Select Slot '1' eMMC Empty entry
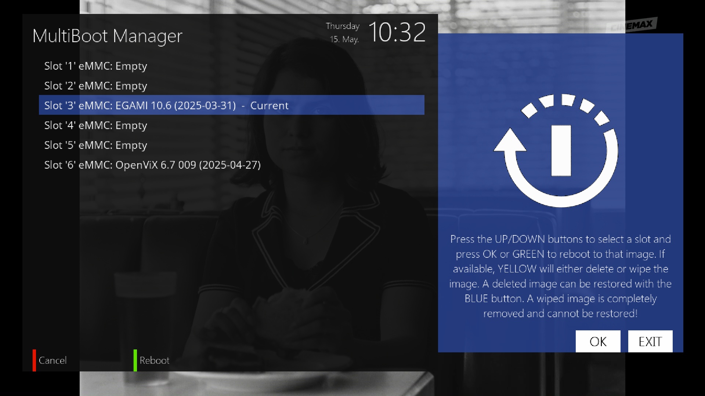 click(95, 66)
